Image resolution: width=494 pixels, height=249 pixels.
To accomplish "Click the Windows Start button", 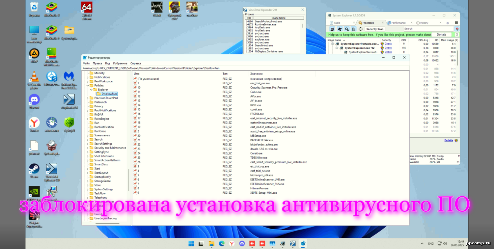I will (191, 243).
